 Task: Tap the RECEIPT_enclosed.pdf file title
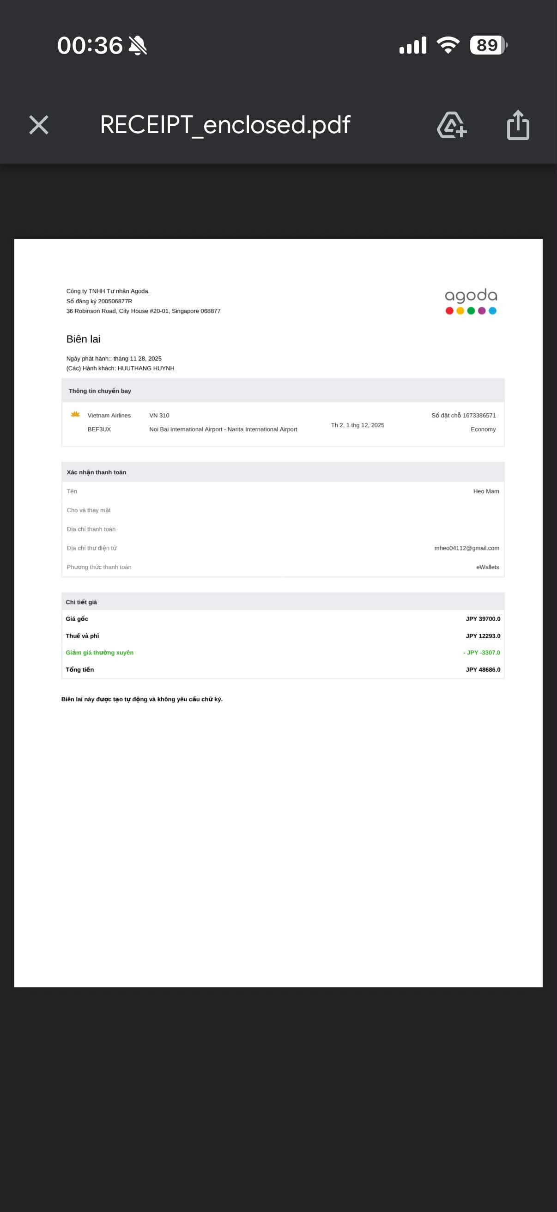[225, 125]
